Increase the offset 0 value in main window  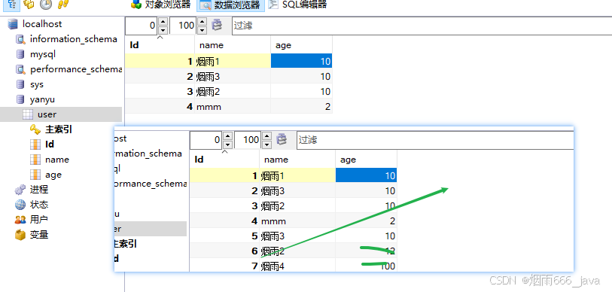click(163, 22)
